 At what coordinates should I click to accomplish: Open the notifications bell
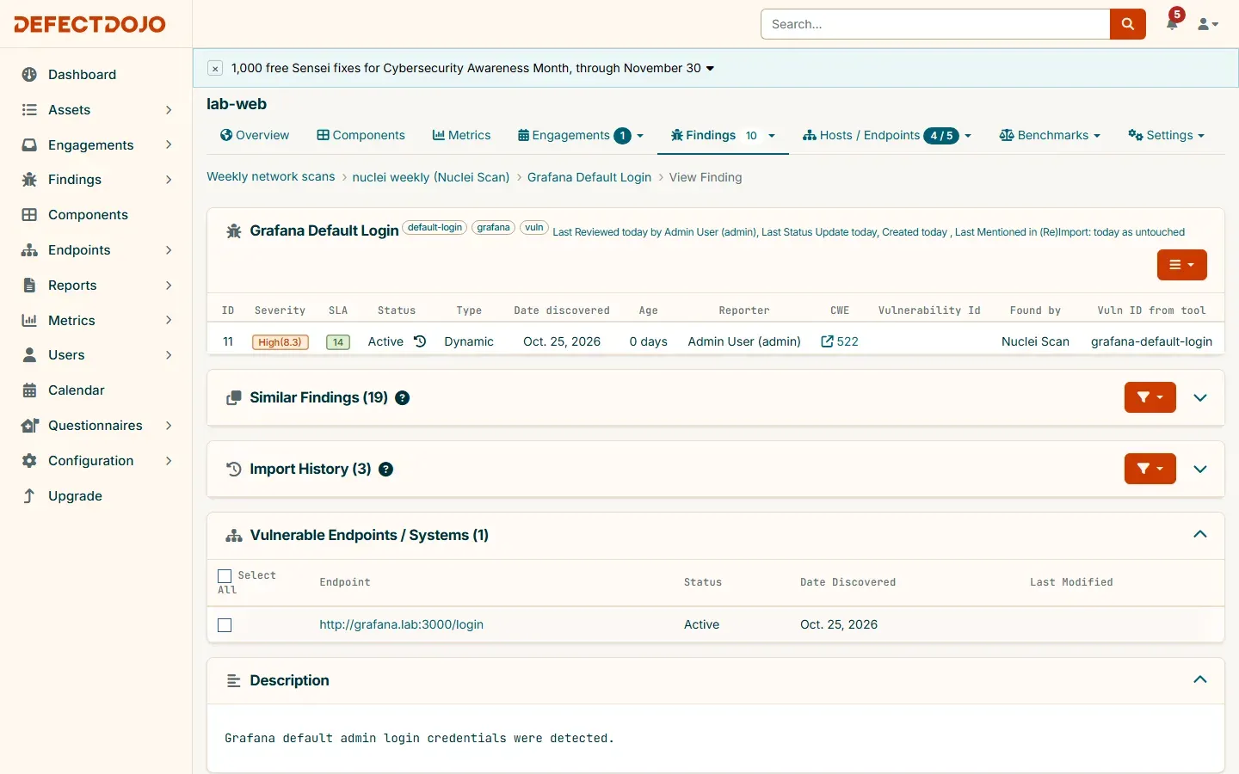pyautogui.click(x=1172, y=23)
